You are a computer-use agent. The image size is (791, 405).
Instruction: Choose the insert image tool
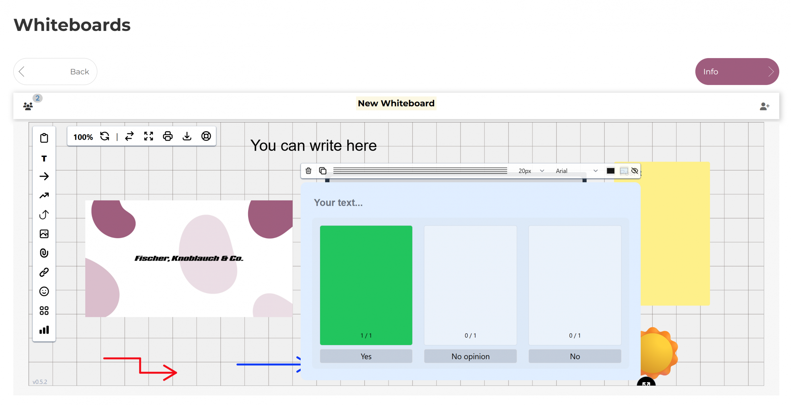click(44, 234)
